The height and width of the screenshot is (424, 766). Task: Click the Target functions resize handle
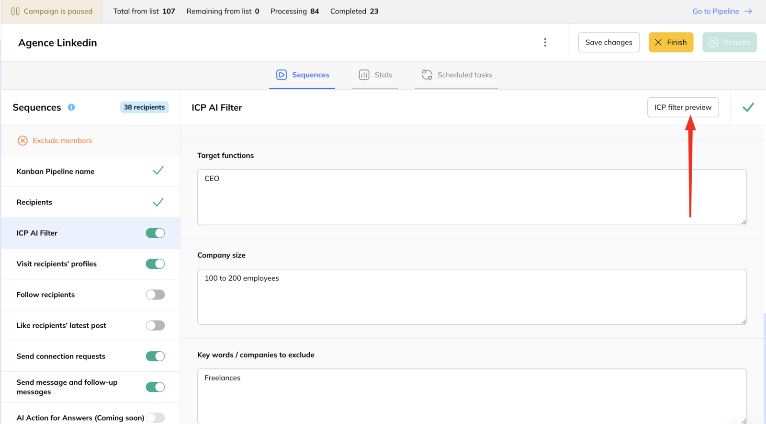tap(743, 221)
